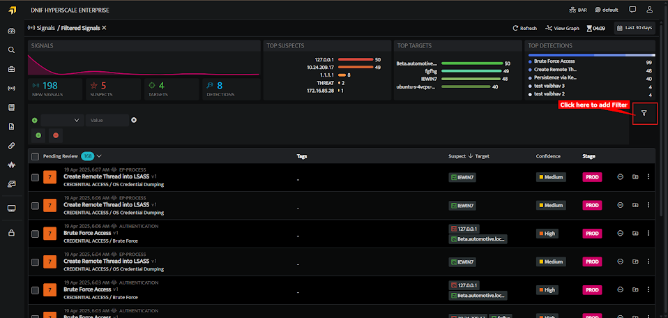
Task: Open the 6:06 AM AUTHENTICATION Brute Force Access signal
Action: pos(87,233)
